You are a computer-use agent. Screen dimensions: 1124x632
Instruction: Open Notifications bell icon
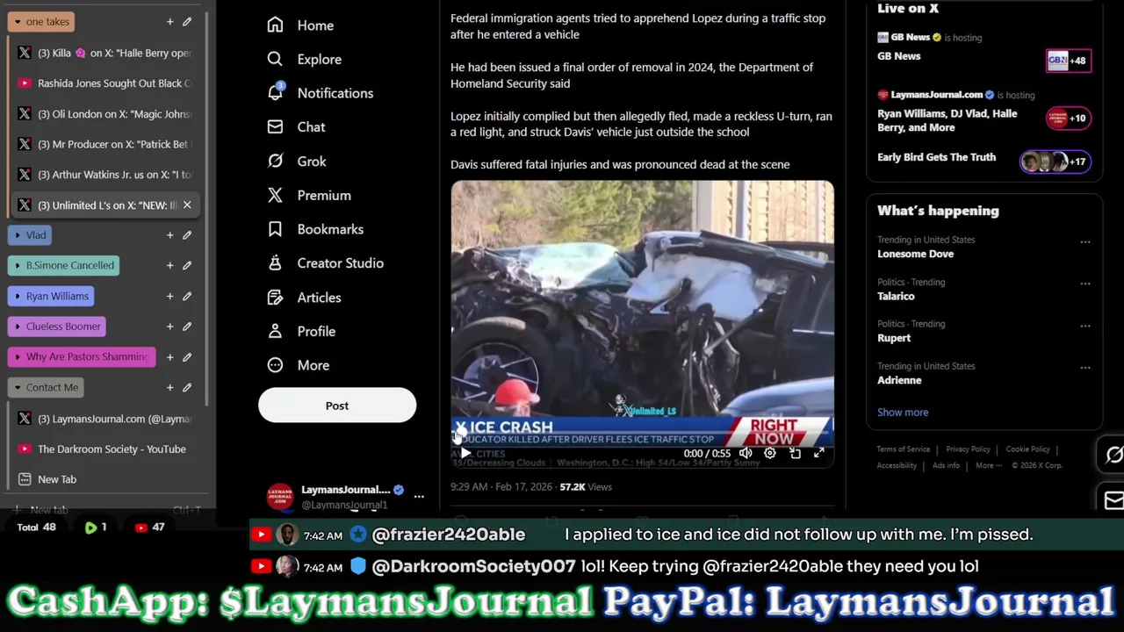pyautogui.click(x=276, y=92)
